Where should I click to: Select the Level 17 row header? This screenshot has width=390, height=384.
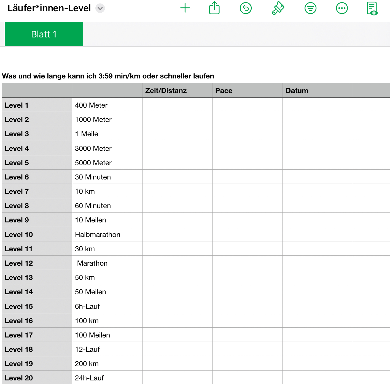tap(37, 335)
